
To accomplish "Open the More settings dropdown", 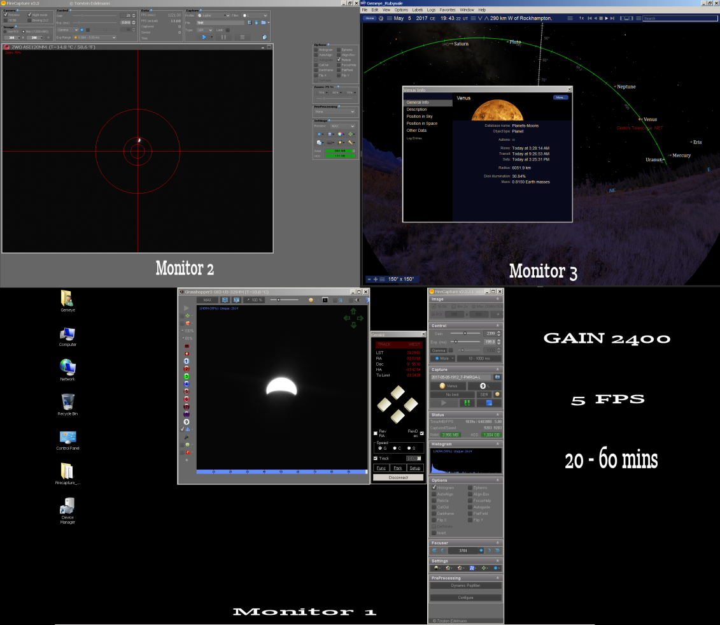I will click(442, 359).
